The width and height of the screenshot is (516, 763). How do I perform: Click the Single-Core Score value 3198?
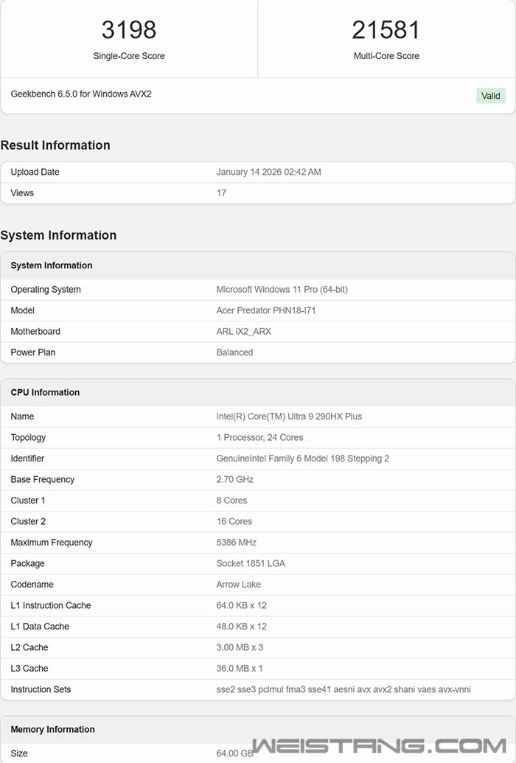(129, 30)
